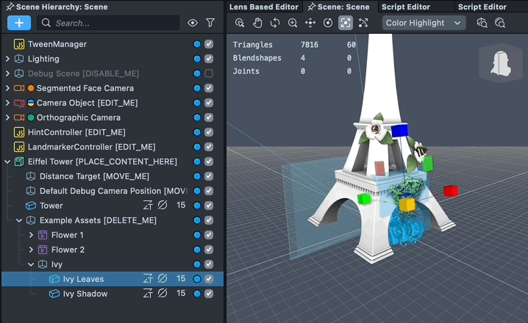Pick the move gizmo tool
528x323 pixels.
(310, 23)
